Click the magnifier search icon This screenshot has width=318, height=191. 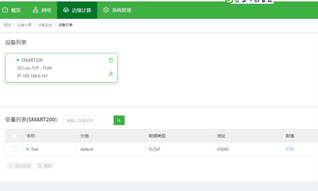click(x=119, y=120)
